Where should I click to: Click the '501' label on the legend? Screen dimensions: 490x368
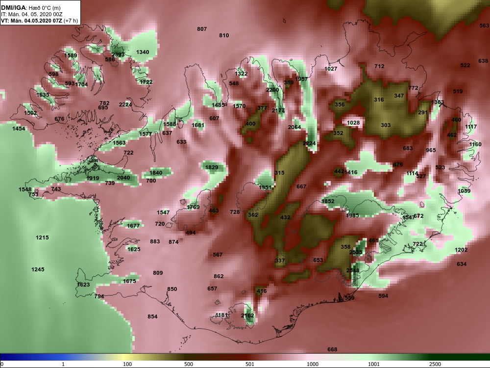coord(250,364)
